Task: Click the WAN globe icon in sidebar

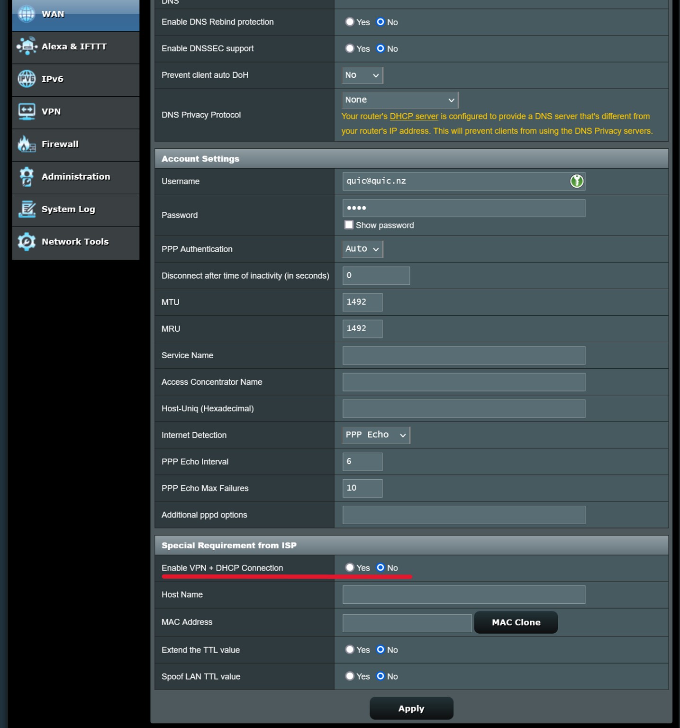Action: click(x=27, y=14)
